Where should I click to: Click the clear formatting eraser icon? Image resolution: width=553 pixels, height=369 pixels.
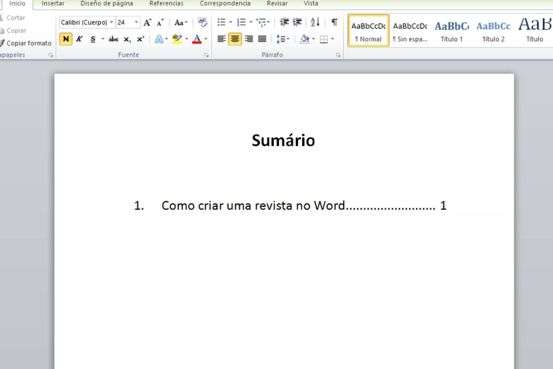click(x=202, y=22)
